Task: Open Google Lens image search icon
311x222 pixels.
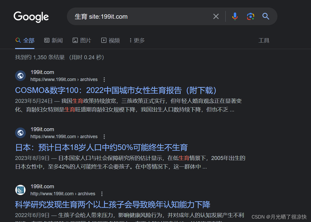Action: [x=251, y=16]
